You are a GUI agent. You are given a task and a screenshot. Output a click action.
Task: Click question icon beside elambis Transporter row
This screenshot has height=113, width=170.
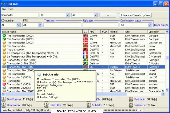coord(4,81)
